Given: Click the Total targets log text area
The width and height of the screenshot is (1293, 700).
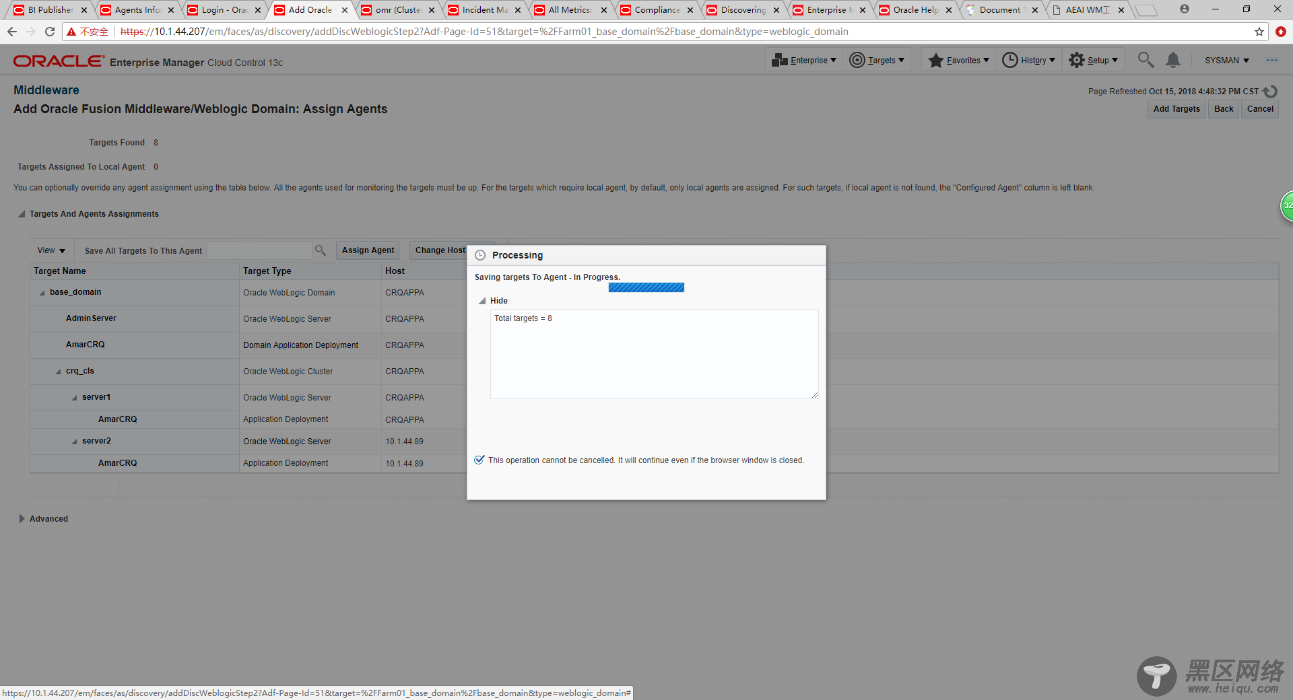Looking at the screenshot, I should pos(654,354).
